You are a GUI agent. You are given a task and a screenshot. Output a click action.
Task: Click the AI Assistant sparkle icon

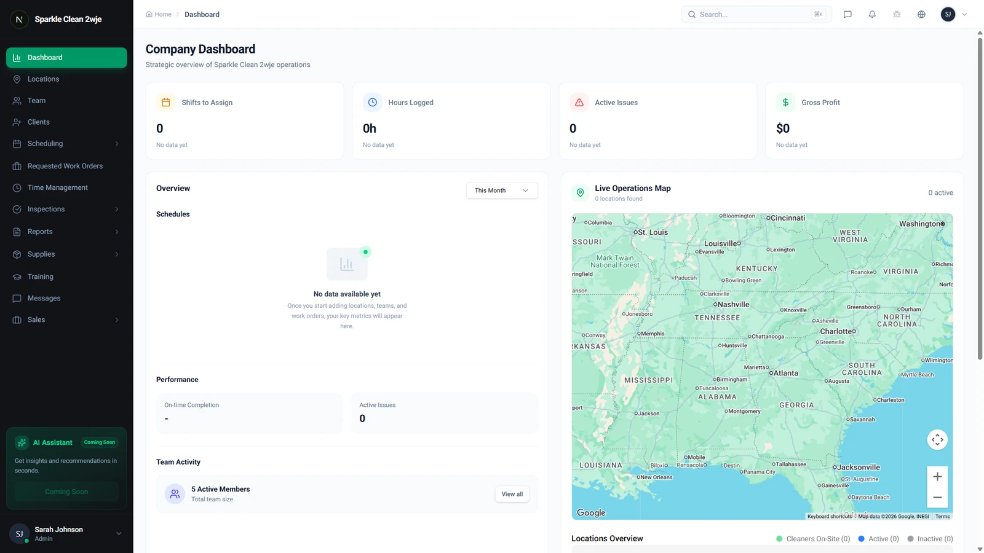pyautogui.click(x=22, y=442)
